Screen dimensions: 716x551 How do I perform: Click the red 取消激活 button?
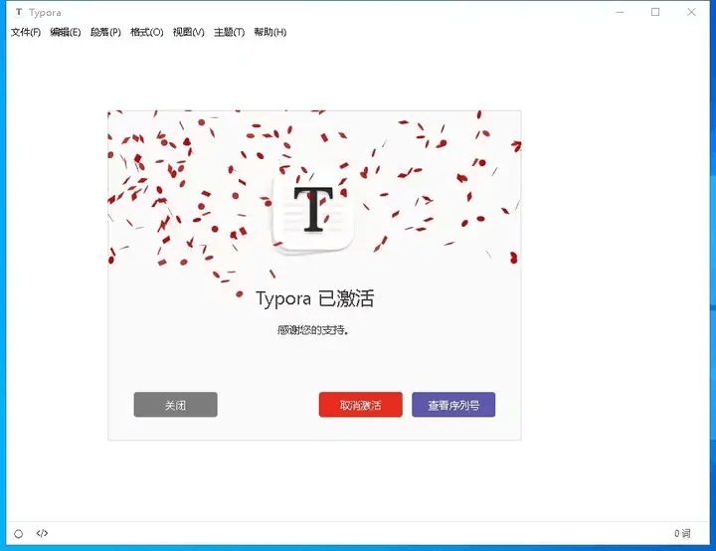361,405
